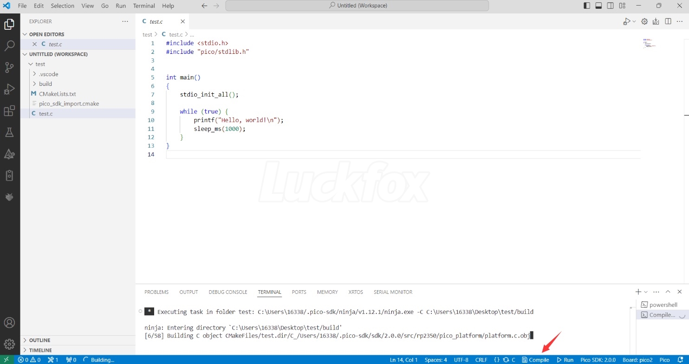This screenshot has height=364, width=689.
Task: Toggle the secondary side bar layout control
Action: click(x=610, y=6)
